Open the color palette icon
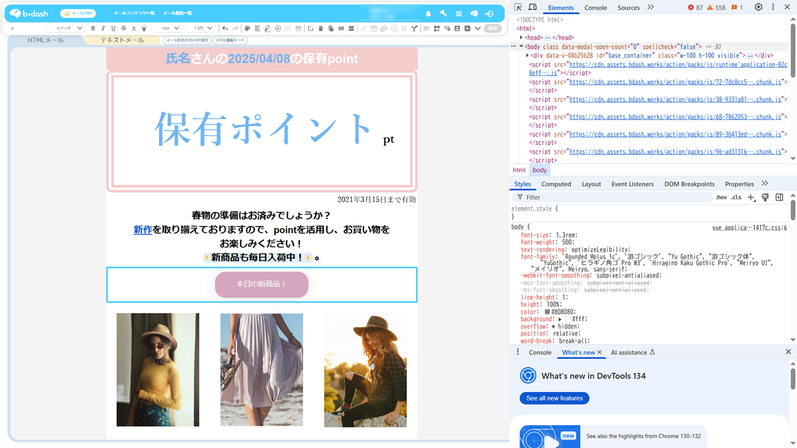This screenshot has height=448, width=797. tap(247, 28)
